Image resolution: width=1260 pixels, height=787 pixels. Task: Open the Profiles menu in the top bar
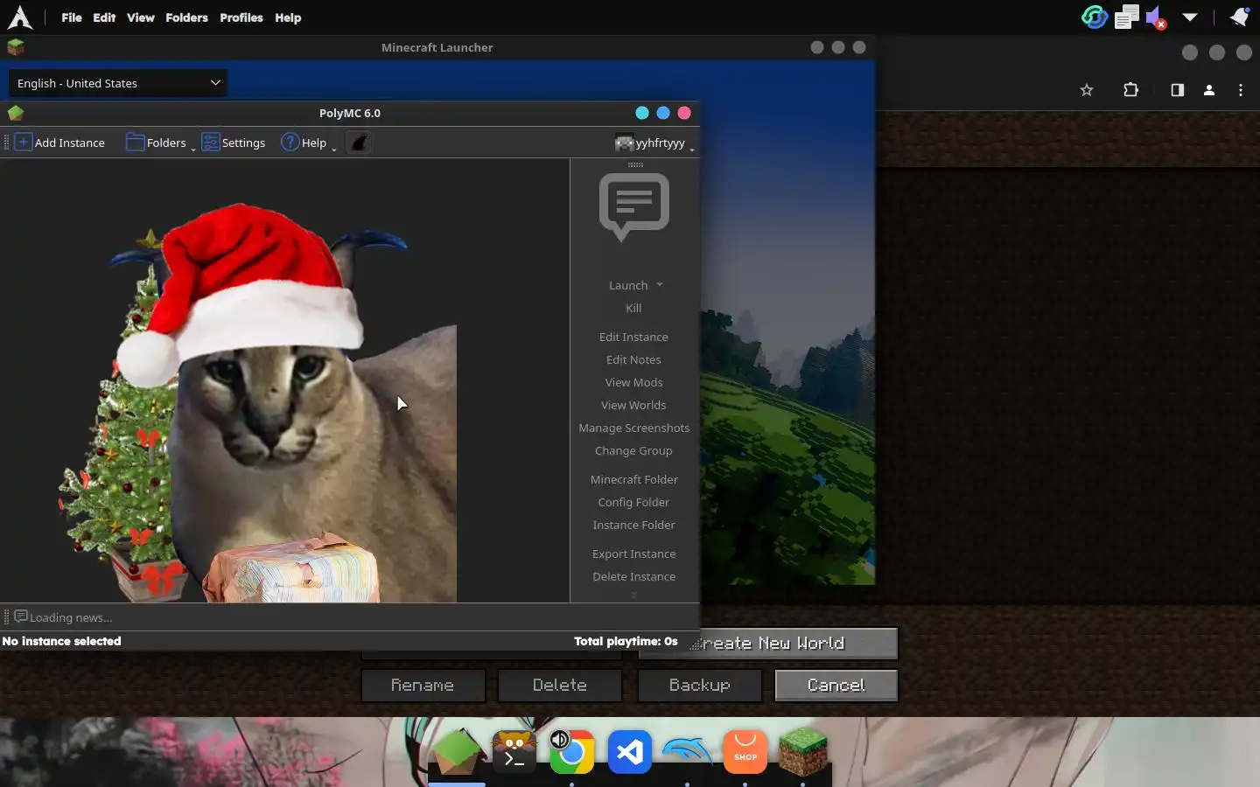(x=241, y=17)
